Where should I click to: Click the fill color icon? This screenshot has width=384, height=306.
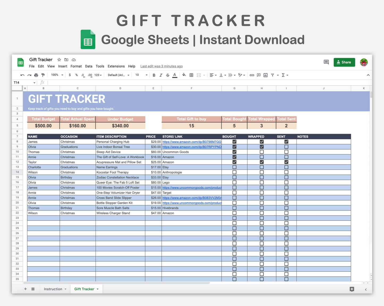(184, 75)
